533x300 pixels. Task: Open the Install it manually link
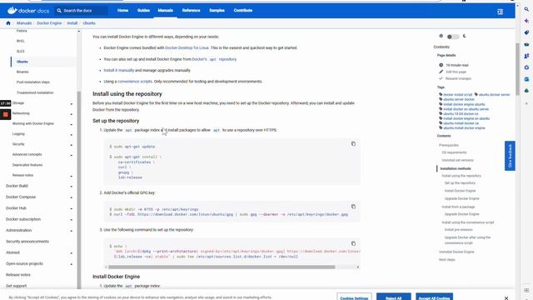click(118, 70)
